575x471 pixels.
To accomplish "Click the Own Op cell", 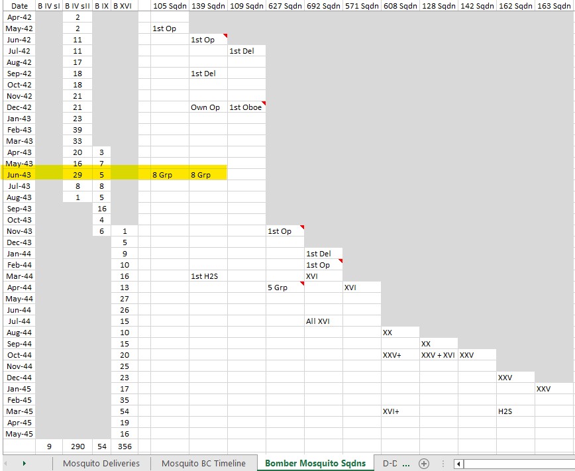I will pyautogui.click(x=208, y=107).
